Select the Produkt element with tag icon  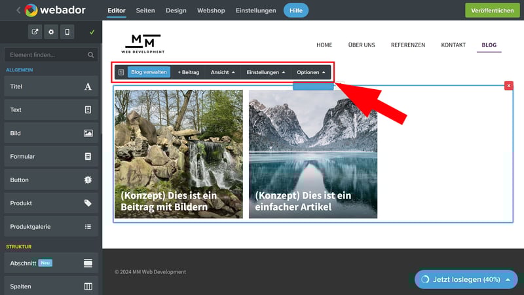point(51,203)
